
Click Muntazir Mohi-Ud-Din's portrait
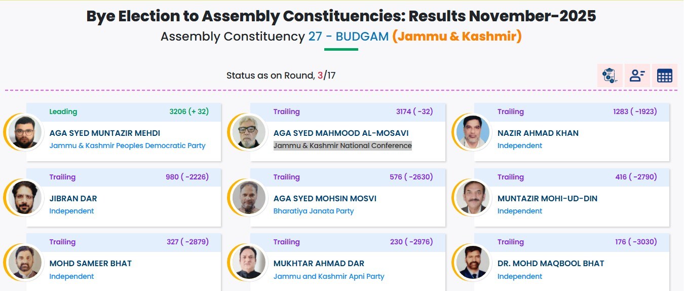click(x=473, y=197)
